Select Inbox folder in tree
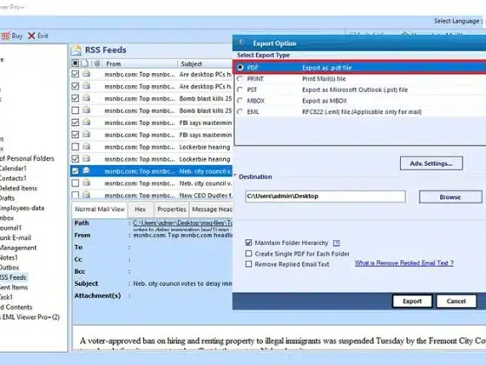486x365 pixels. pyautogui.click(x=7, y=218)
